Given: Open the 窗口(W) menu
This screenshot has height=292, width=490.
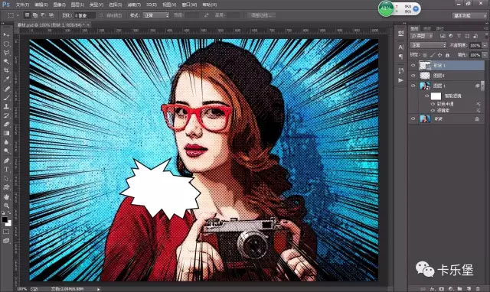Looking at the screenshot, I should point(189,5).
